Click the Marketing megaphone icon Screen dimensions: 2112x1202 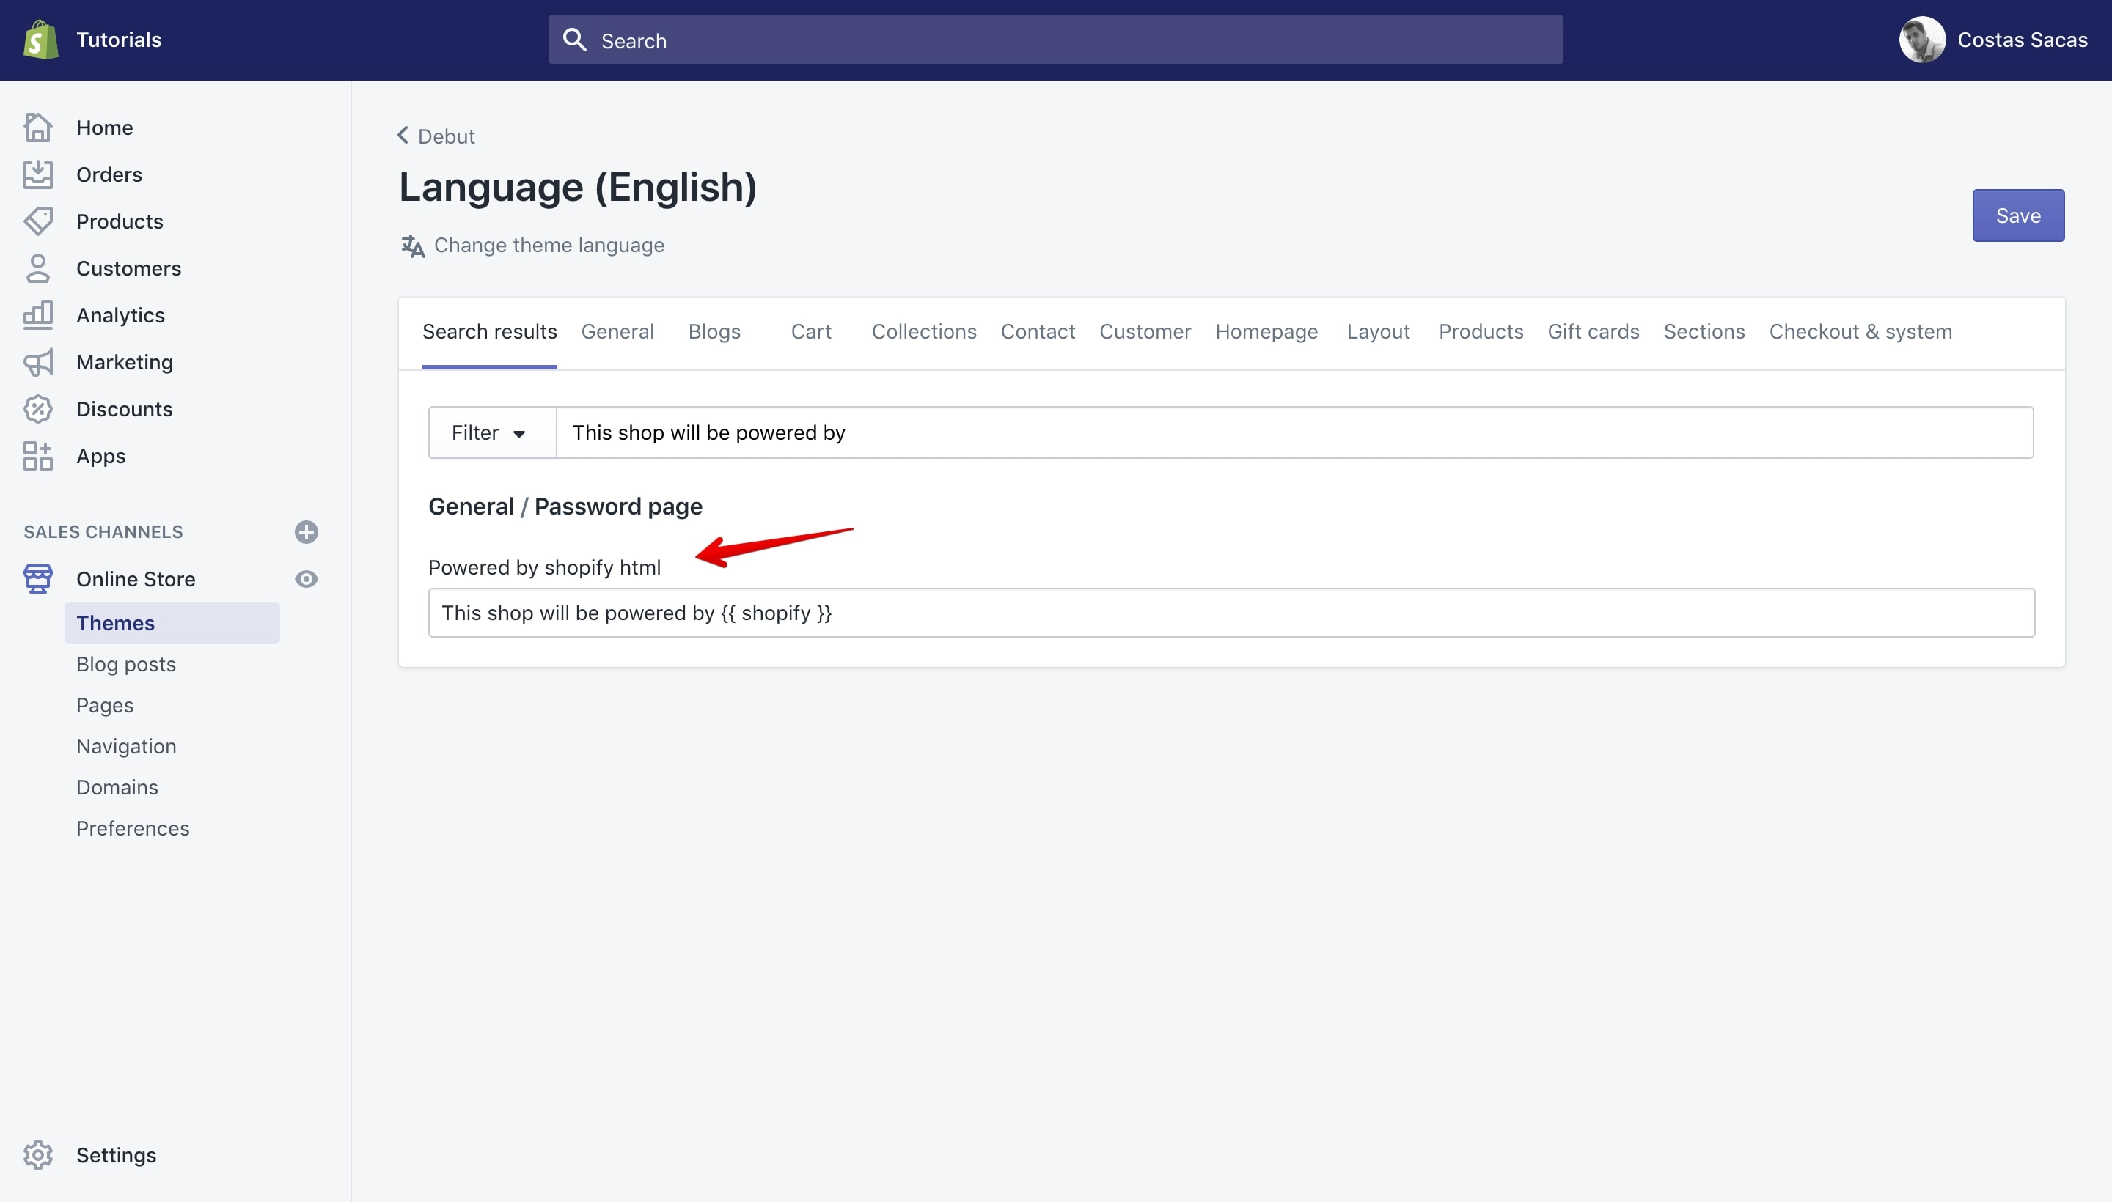click(x=38, y=361)
